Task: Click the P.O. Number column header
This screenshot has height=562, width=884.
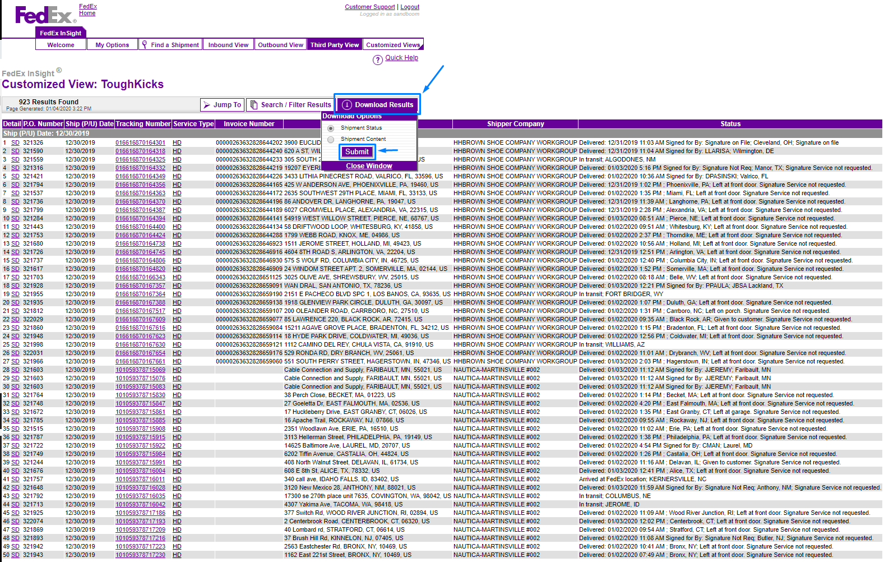Action: click(43, 124)
